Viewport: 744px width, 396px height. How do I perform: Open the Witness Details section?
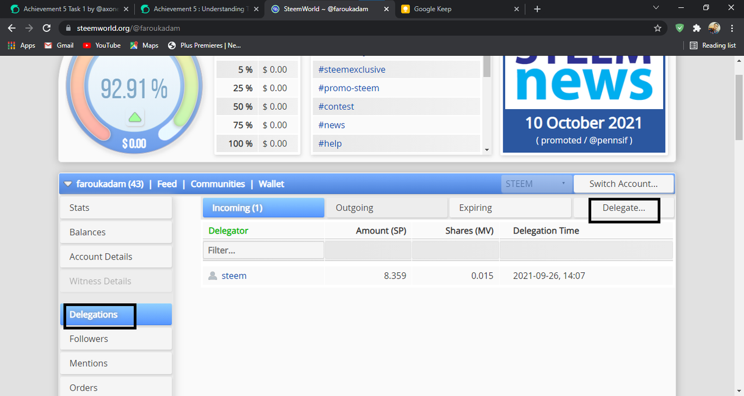pyautogui.click(x=116, y=281)
